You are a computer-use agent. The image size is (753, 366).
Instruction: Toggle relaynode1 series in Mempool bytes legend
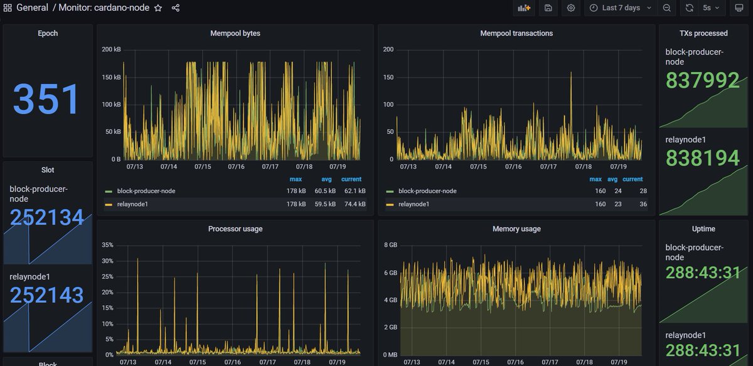132,204
